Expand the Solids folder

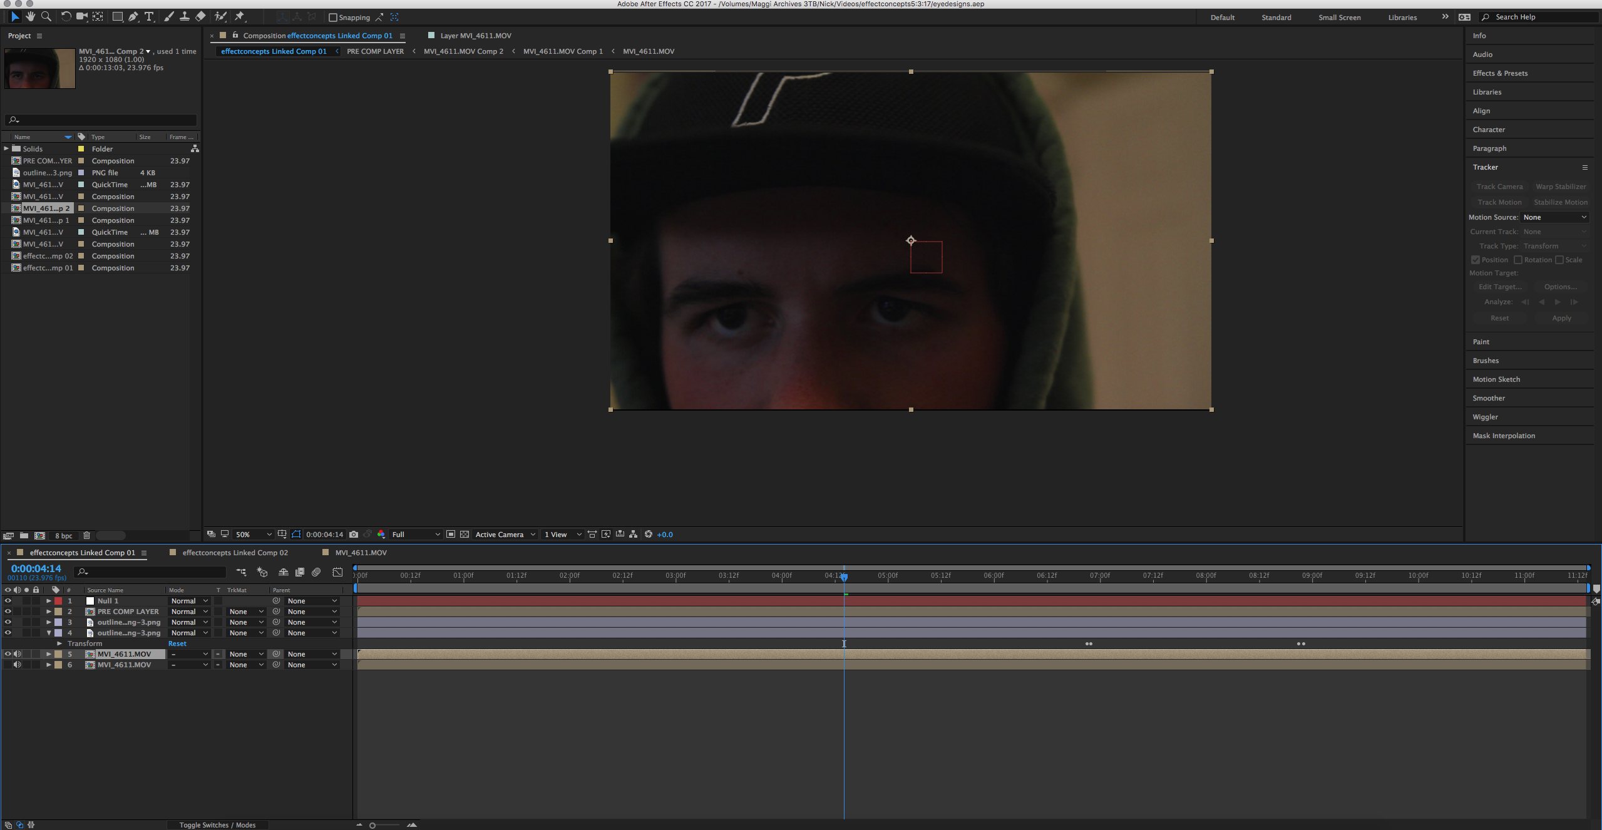(6, 149)
